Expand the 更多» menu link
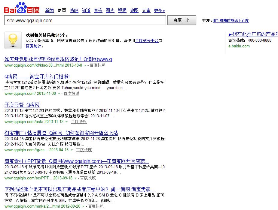Screen dimensions: 278x210 tap(159, 10)
